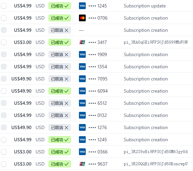The image size is (193, 171).
Task: Tick the checkbox for the card 0706 payment
Action: (x=4, y=18)
